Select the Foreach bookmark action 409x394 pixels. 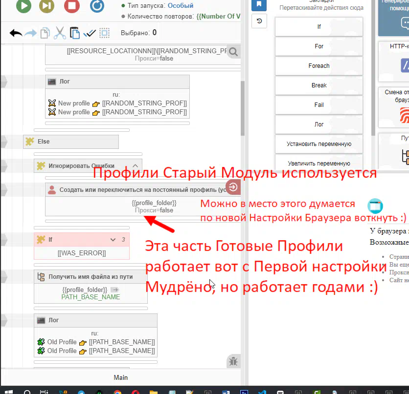[x=319, y=66]
